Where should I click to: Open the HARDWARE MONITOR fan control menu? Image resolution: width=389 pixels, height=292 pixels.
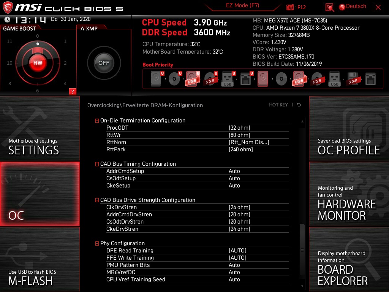point(349,194)
